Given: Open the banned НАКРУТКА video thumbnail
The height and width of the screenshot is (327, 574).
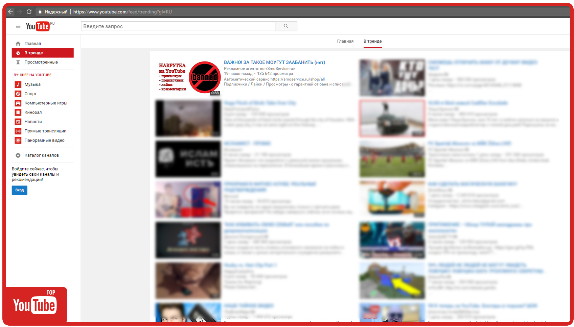Looking at the screenshot, I should pyautogui.click(x=188, y=77).
